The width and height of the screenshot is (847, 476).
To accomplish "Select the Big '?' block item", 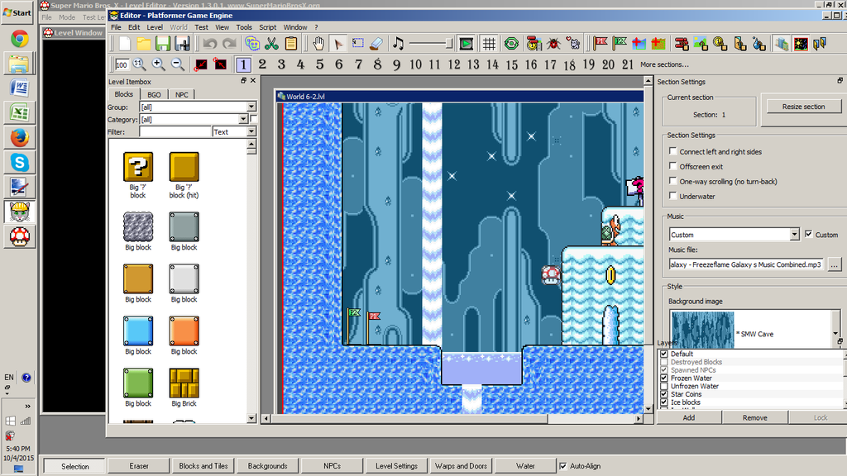I will point(138,175).
